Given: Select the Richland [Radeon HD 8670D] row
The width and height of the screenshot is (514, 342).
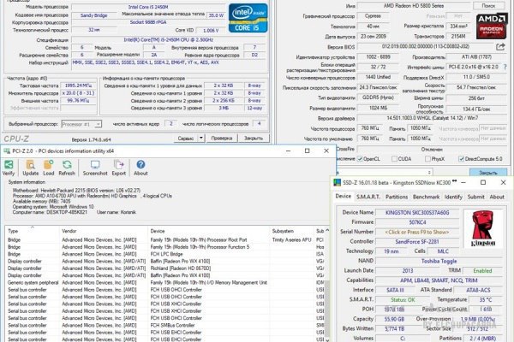Looking at the screenshot, I should [x=164, y=268].
